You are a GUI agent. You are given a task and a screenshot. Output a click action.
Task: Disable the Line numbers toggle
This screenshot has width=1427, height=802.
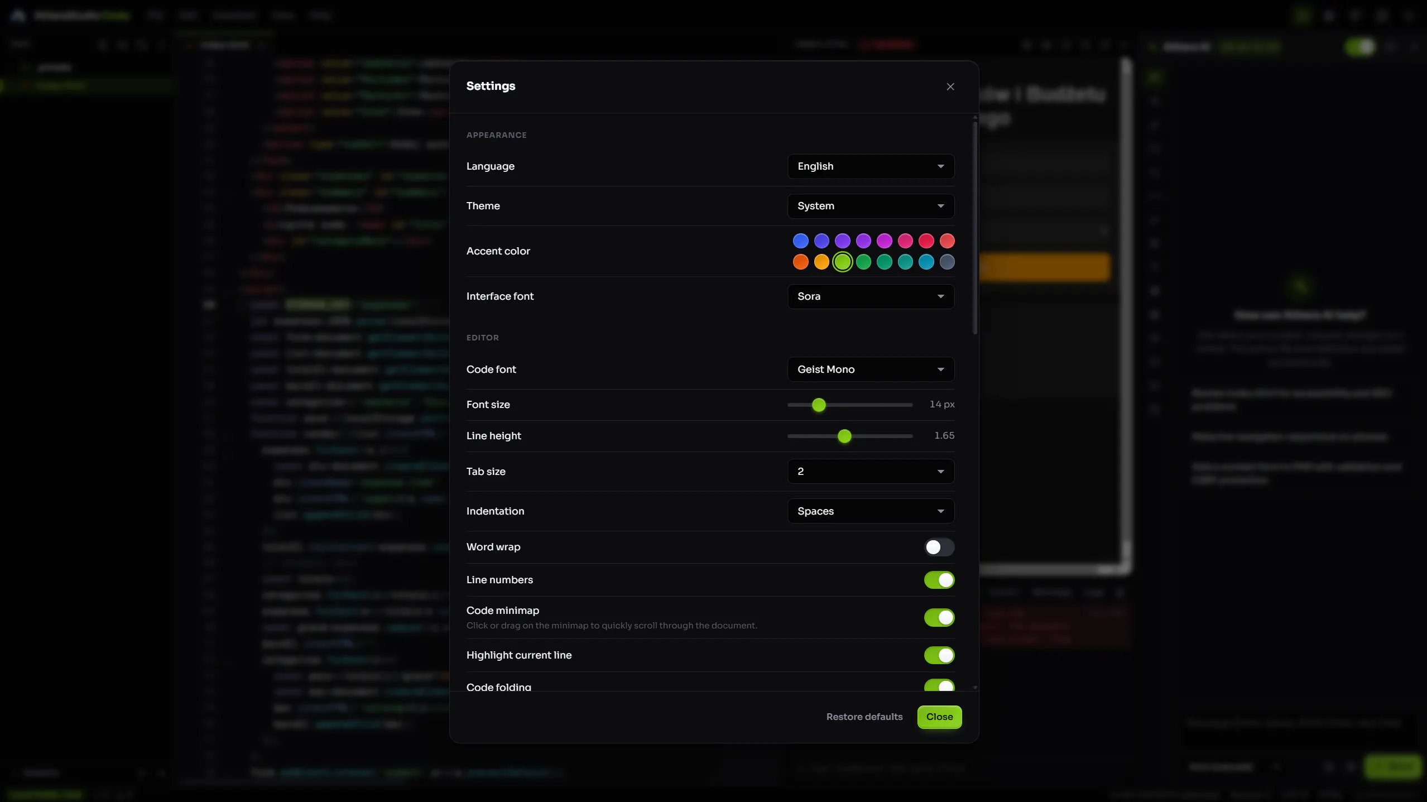click(939, 580)
